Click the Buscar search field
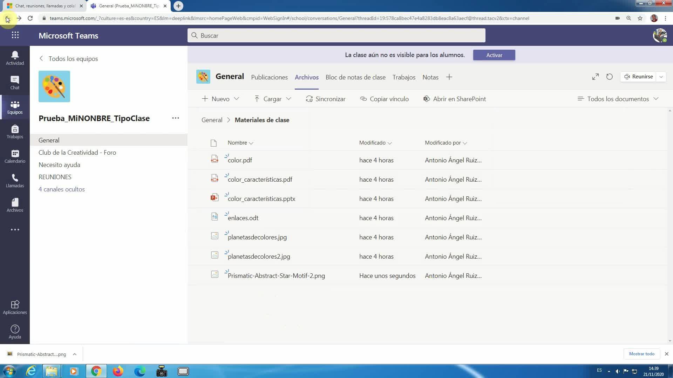Image resolution: width=673 pixels, height=378 pixels. [x=336, y=35]
